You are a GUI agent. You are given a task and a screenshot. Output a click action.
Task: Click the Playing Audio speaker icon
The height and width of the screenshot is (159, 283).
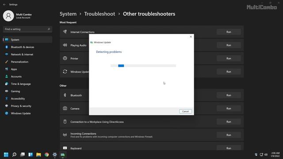65,45
